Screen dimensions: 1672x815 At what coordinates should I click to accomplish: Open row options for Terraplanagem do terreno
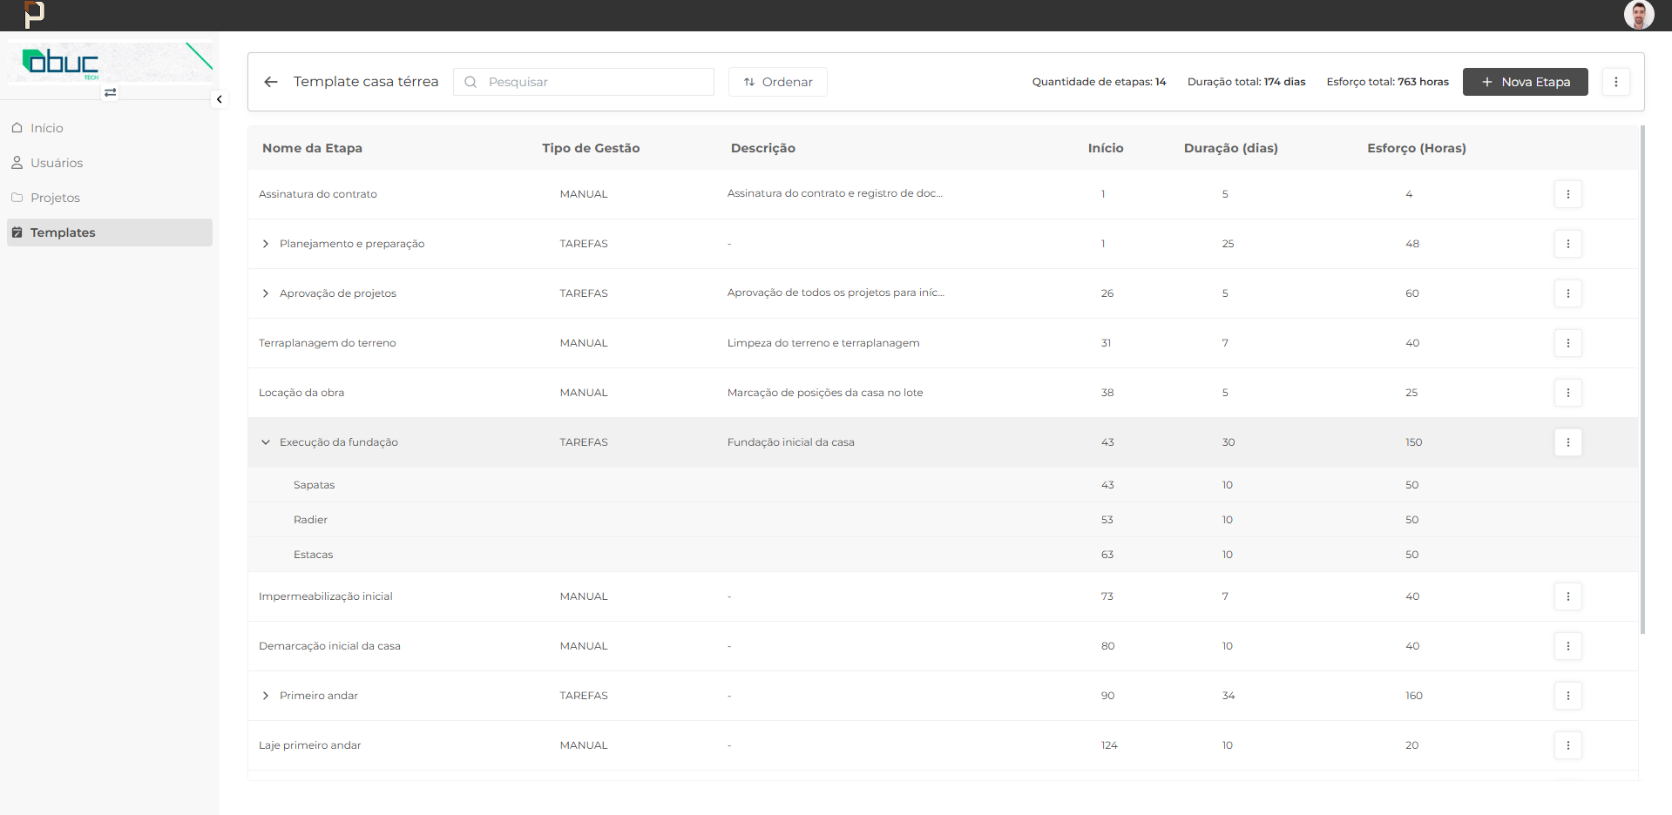(1567, 343)
